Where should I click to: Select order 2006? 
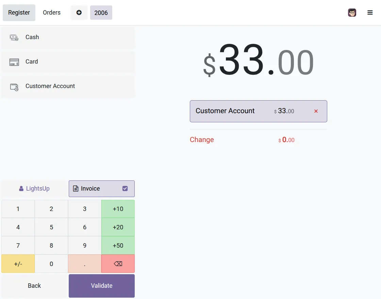101,13
